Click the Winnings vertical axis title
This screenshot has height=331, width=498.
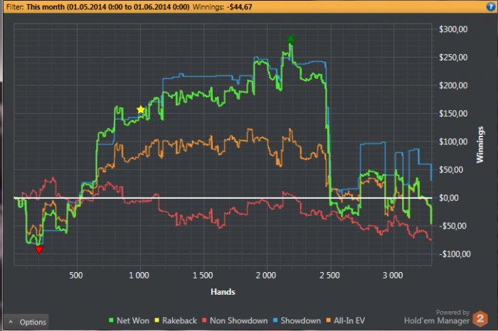(480, 145)
